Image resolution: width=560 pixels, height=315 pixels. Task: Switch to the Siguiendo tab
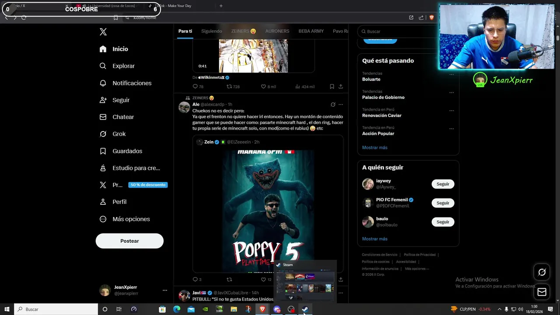[x=212, y=31]
